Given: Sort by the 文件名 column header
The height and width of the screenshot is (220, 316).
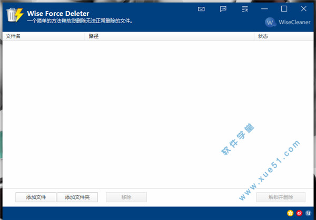Looking at the screenshot, I should tap(44, 36).
